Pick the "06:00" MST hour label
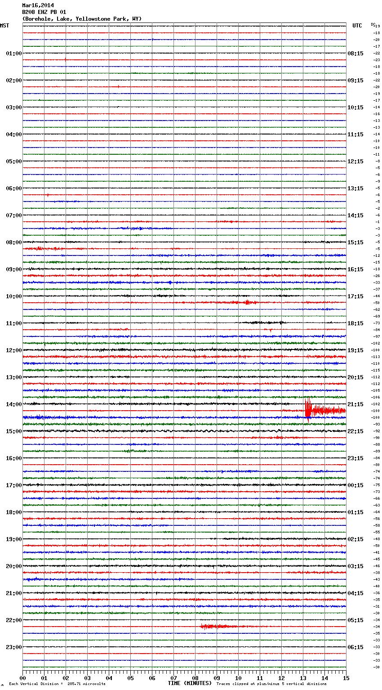 click(14, 188)
